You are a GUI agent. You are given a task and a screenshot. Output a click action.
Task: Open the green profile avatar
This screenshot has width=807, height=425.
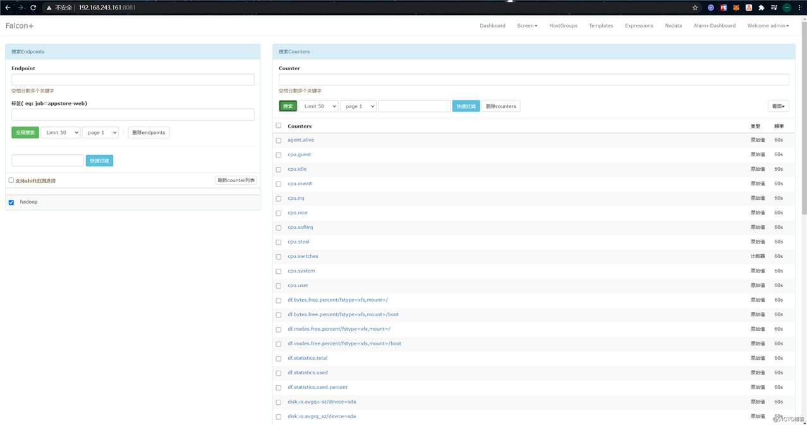point(787,8)
